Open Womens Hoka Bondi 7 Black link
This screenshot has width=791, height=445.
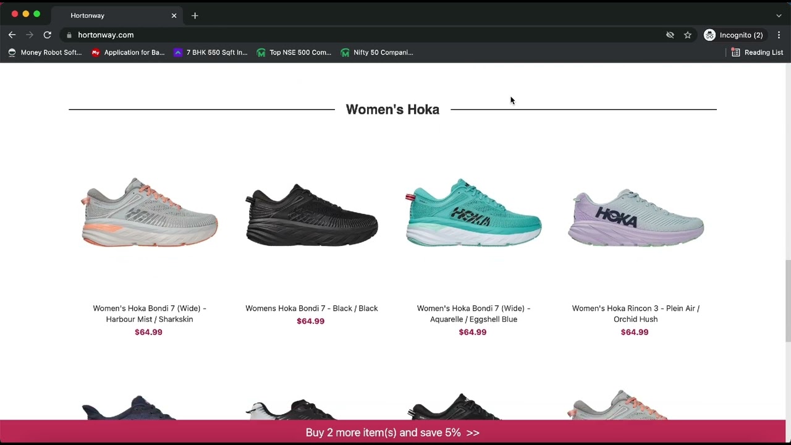(x=311, y=308)
